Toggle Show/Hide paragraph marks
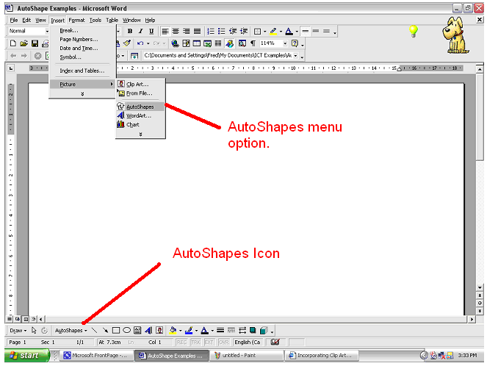Screen dimensions: 487x366 pos(253,43)
